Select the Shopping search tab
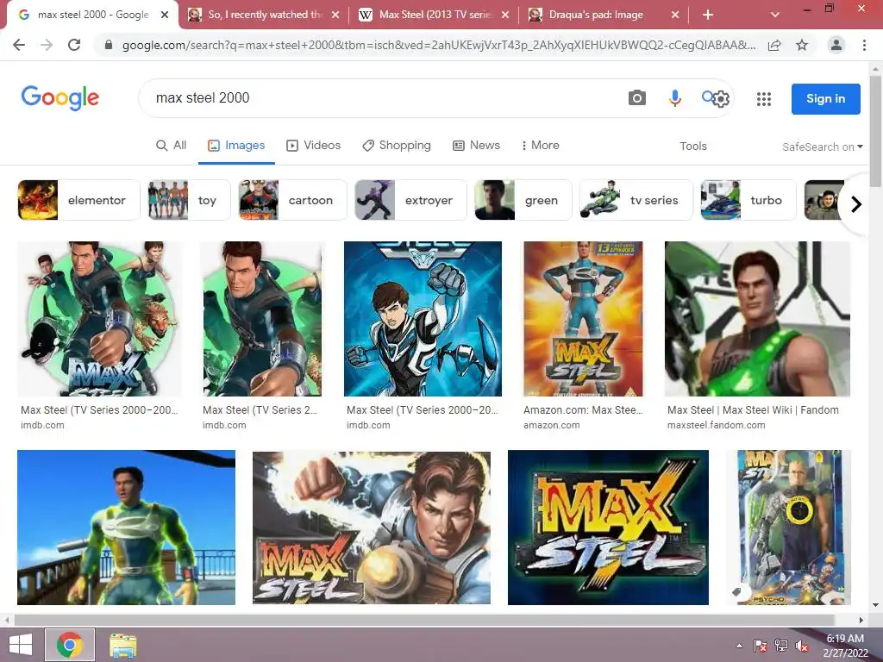Screen dimensions: 883x662 pyautogui.click(x=397, y=145)
